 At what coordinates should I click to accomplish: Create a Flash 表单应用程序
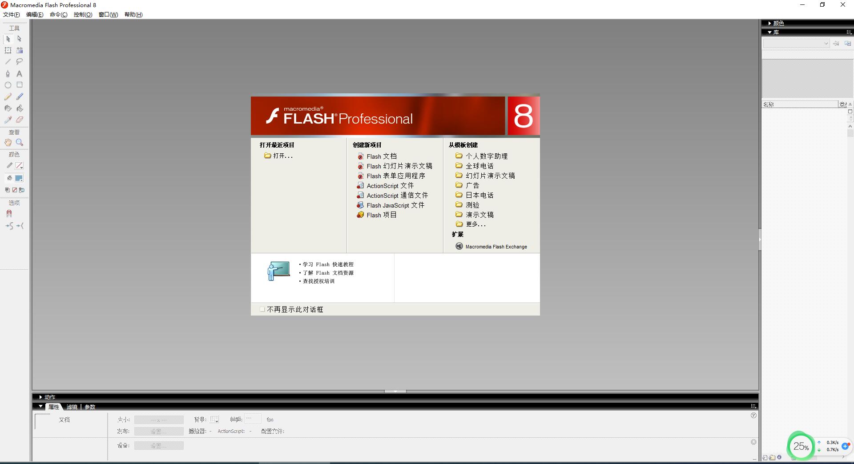click(391, 176)
